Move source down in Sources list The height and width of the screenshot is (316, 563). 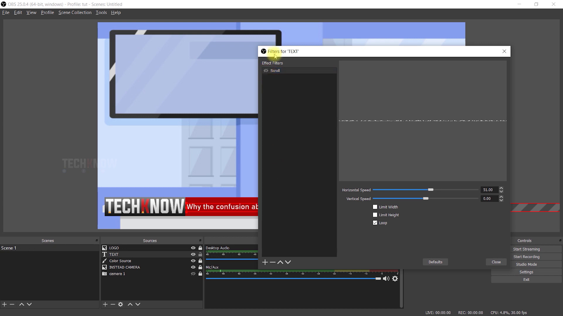point(138,304)
